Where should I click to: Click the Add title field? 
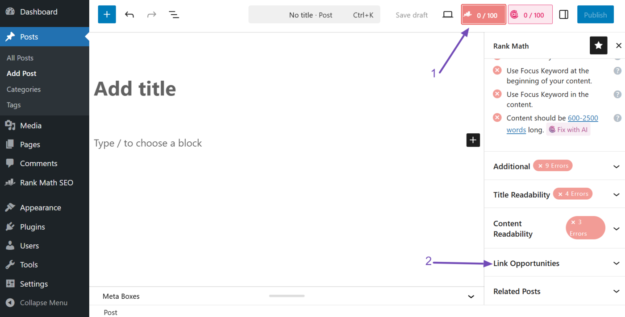coord(286,88)
